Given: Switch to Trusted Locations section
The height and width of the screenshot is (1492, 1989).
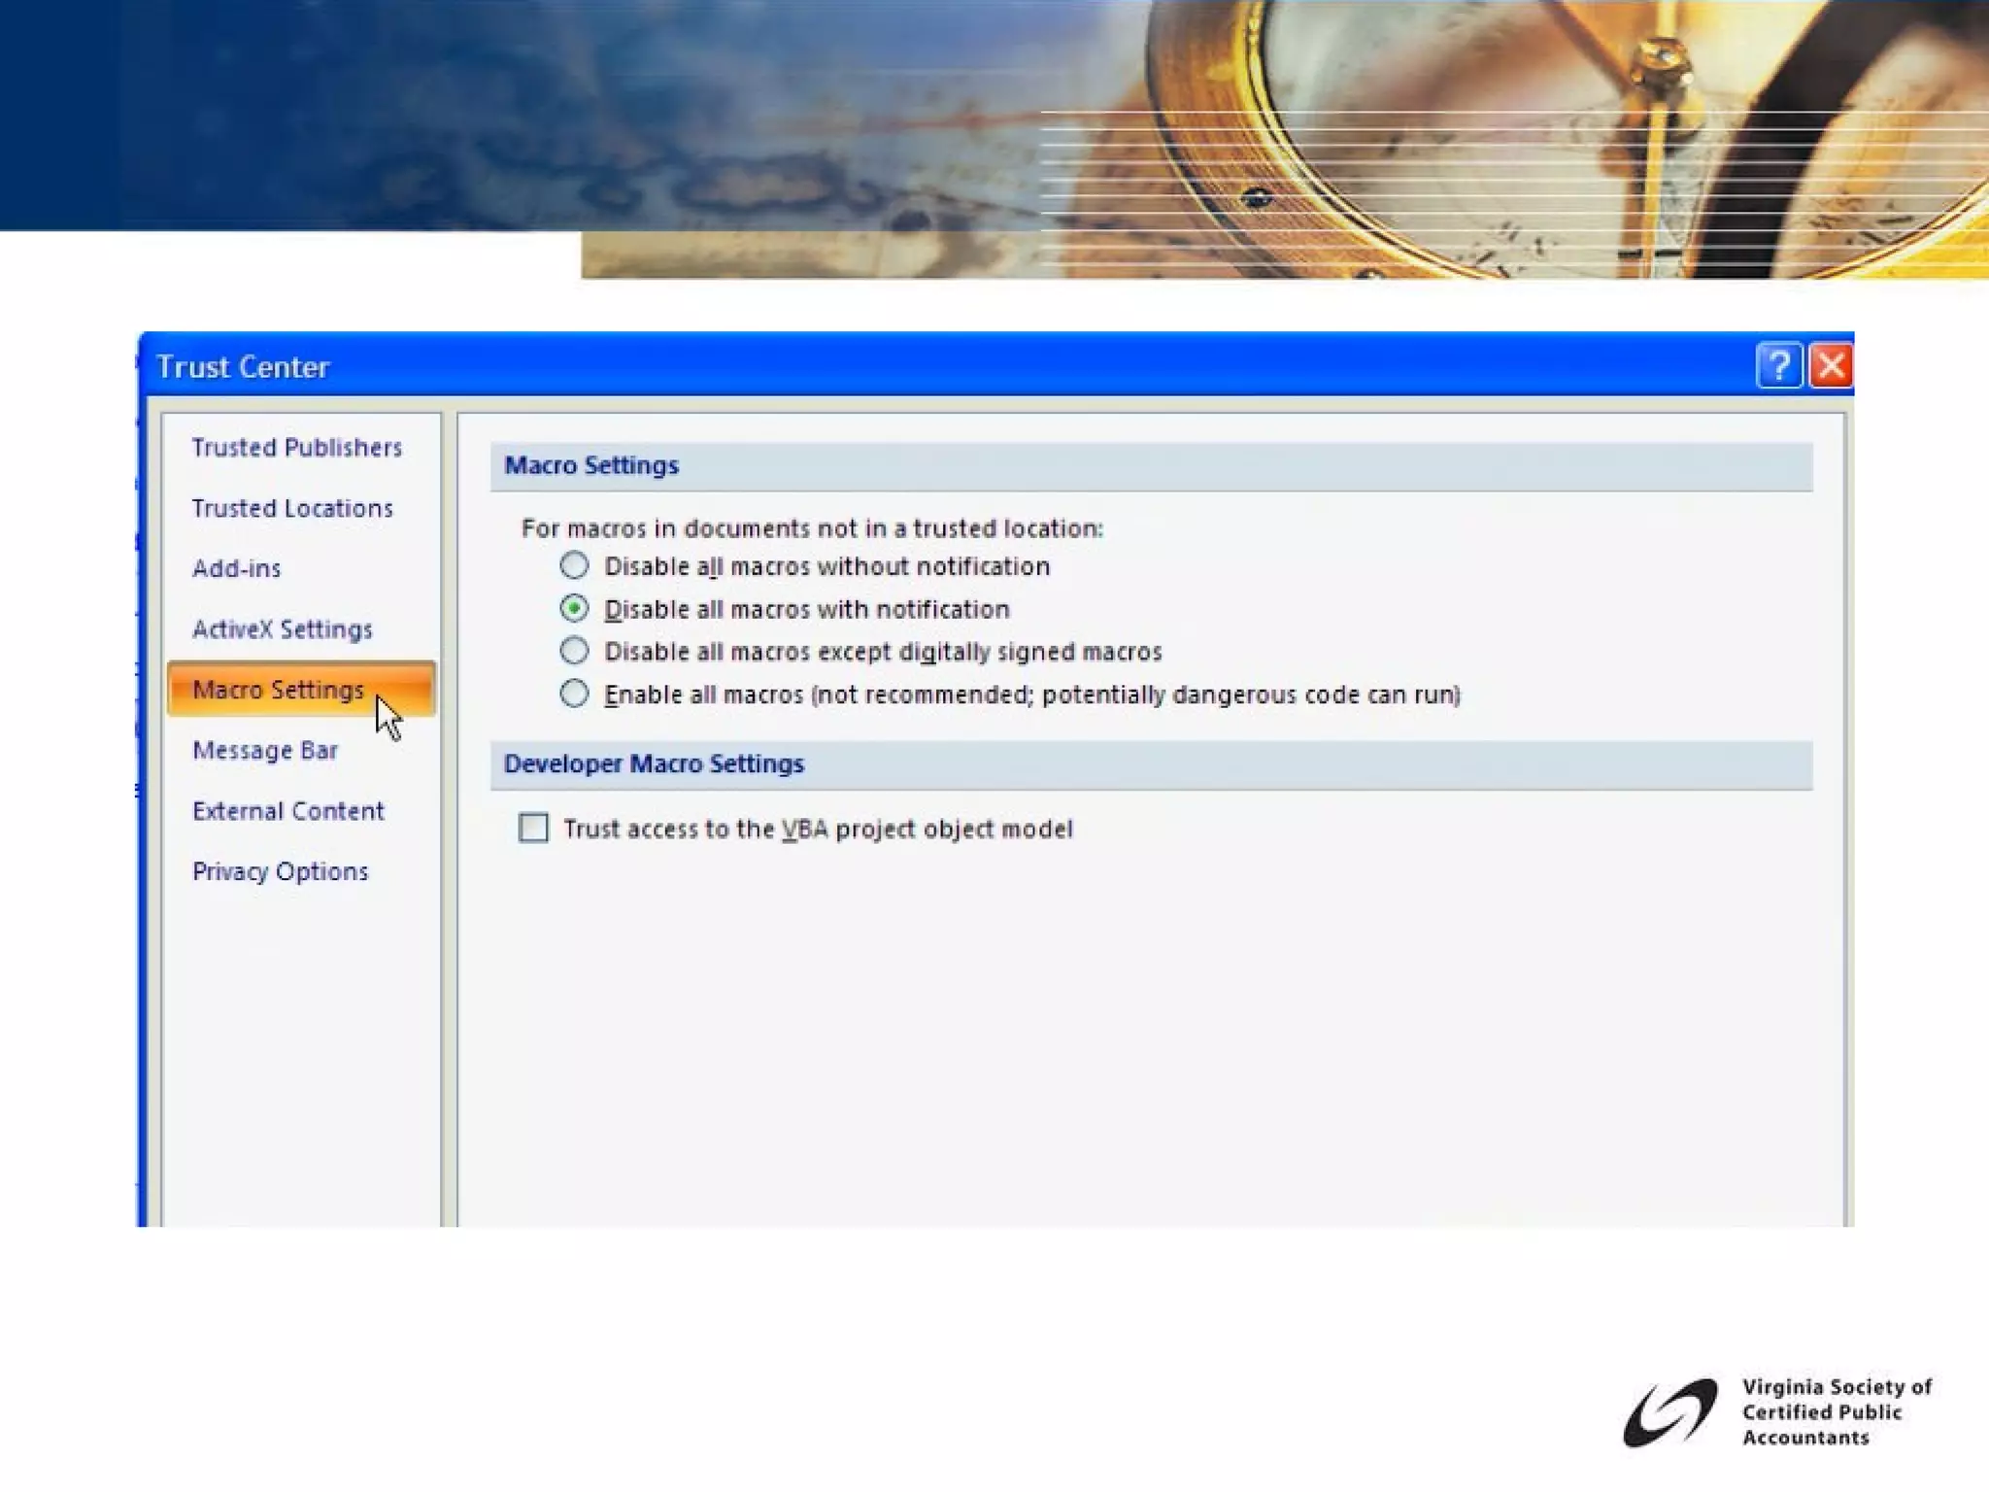Looking at the screenshot, I should [x=292, y=508].
